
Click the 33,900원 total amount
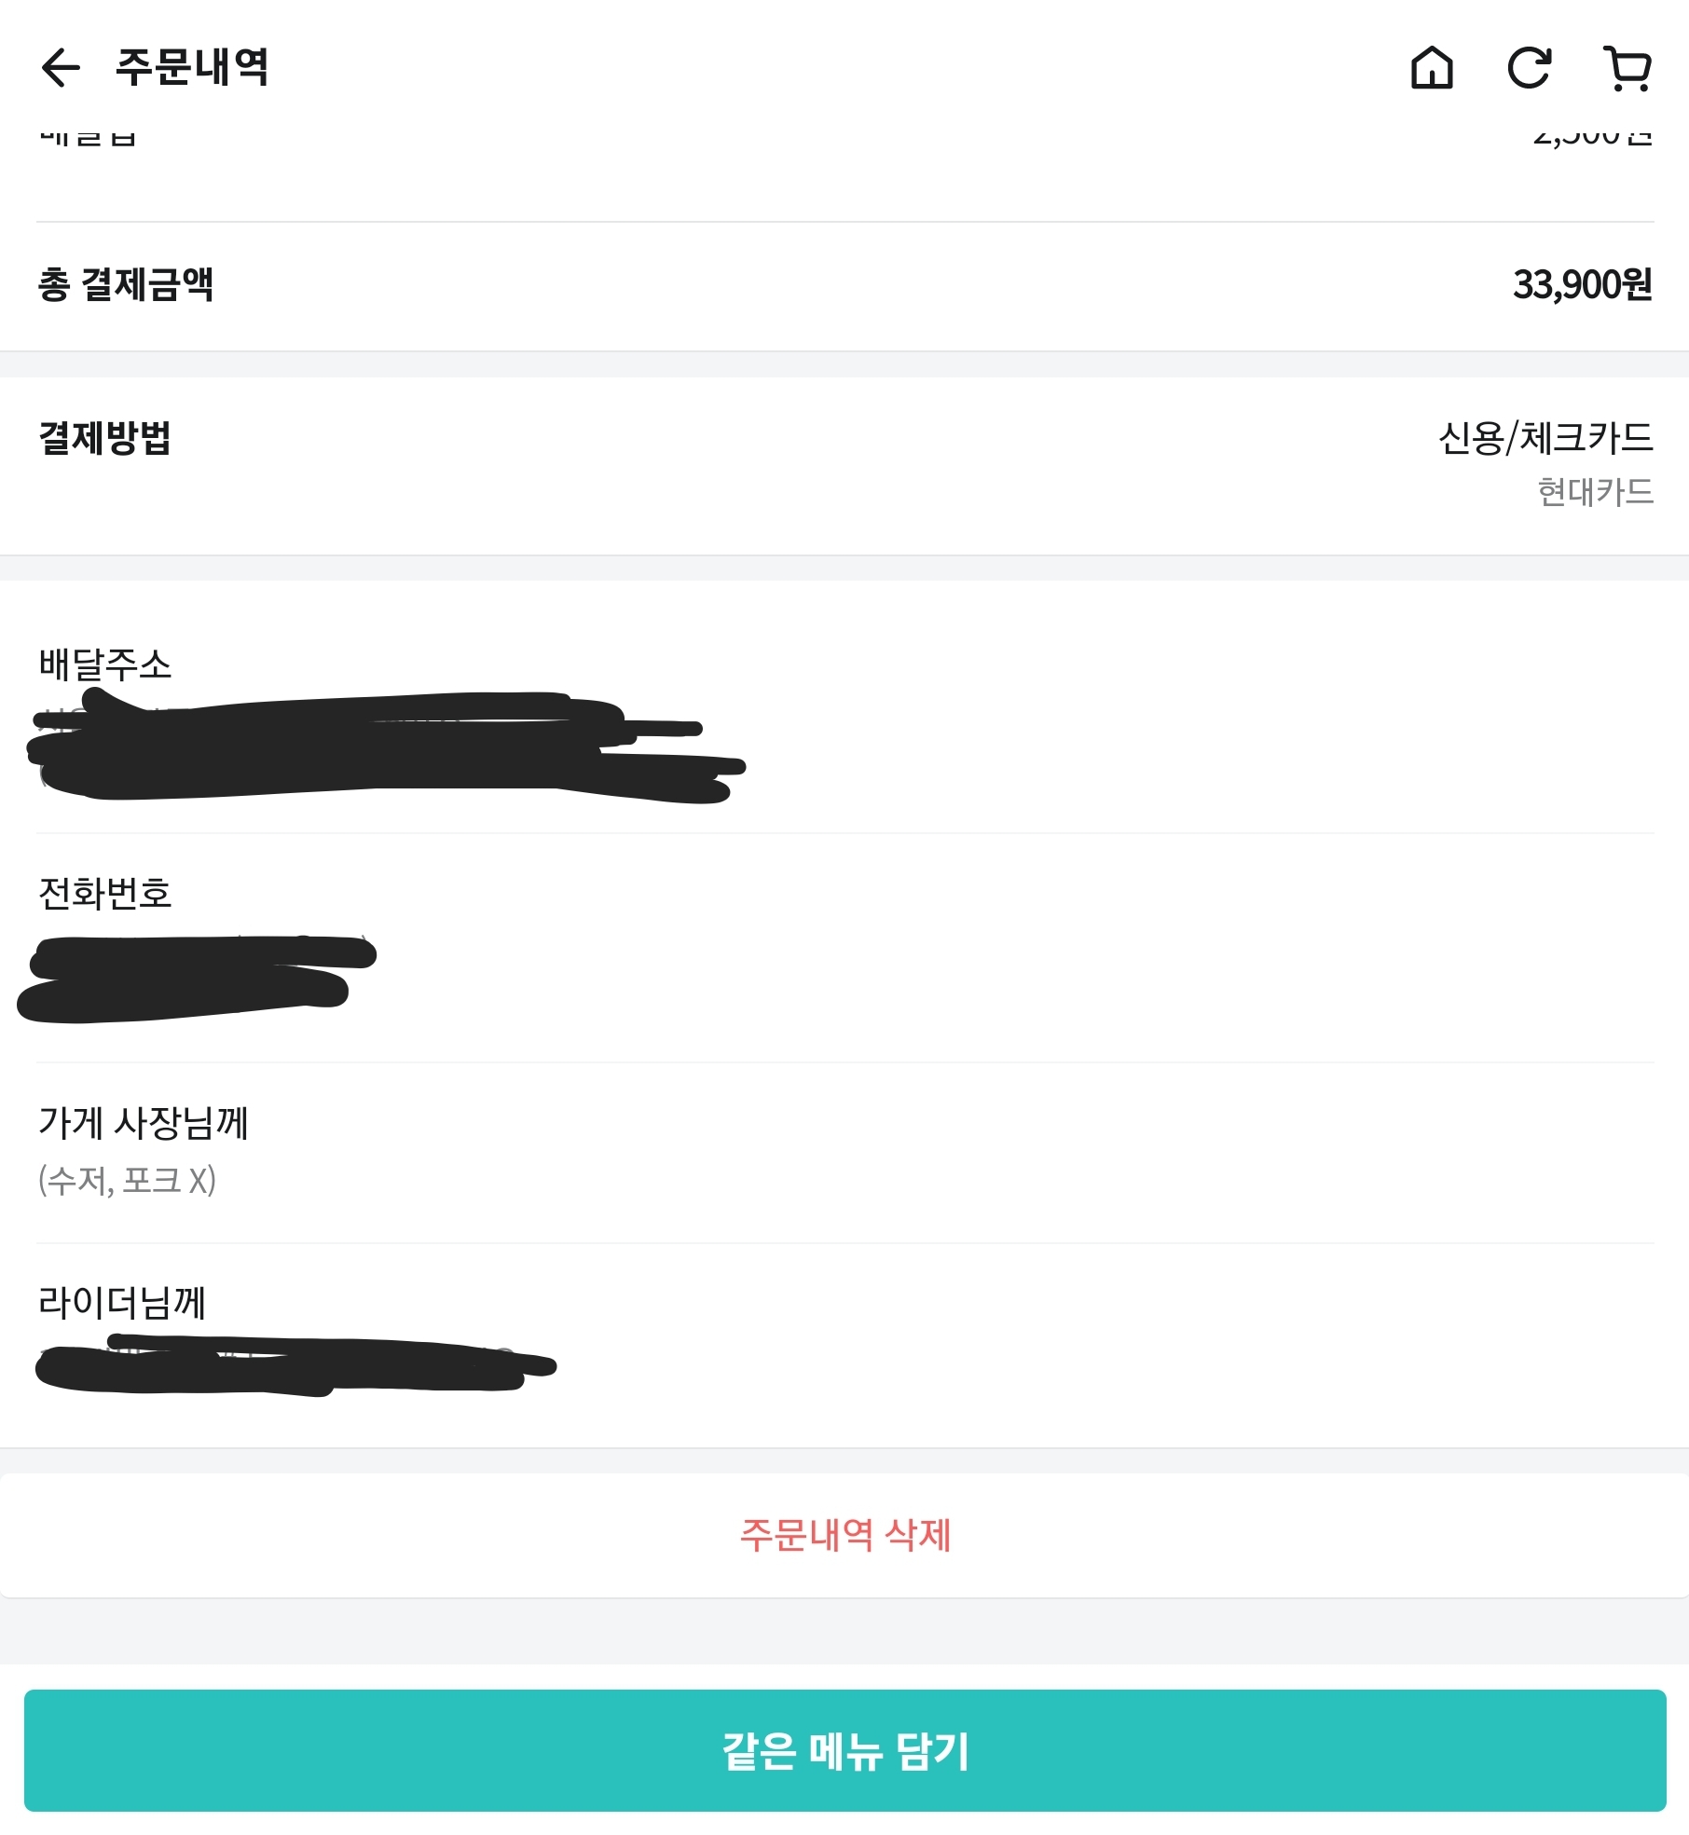point(1582,284)
